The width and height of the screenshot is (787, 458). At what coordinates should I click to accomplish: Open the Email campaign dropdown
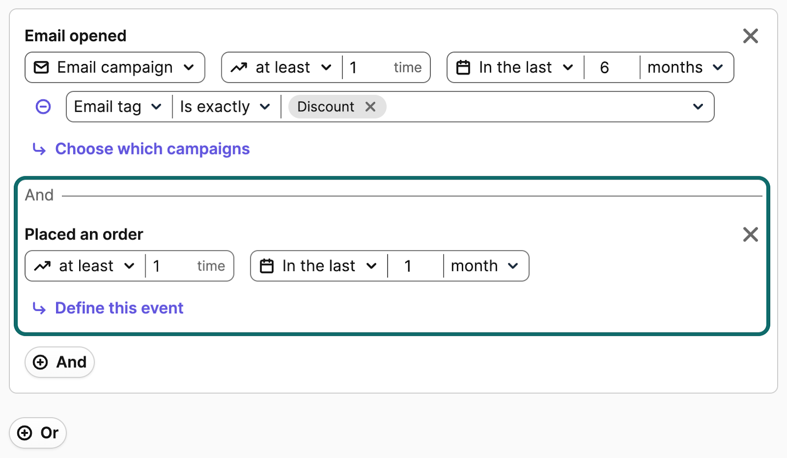point(115,67)
